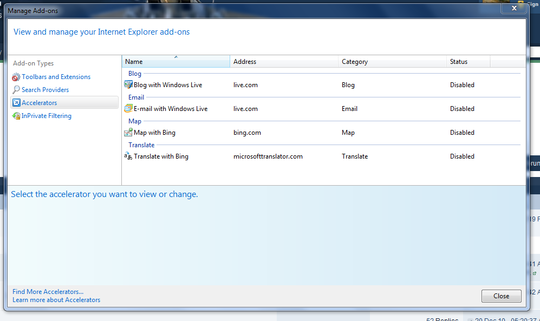Open Toolbars and Extensions add-on type
This screenshot has width=540, height=321.
pos(56,77)
